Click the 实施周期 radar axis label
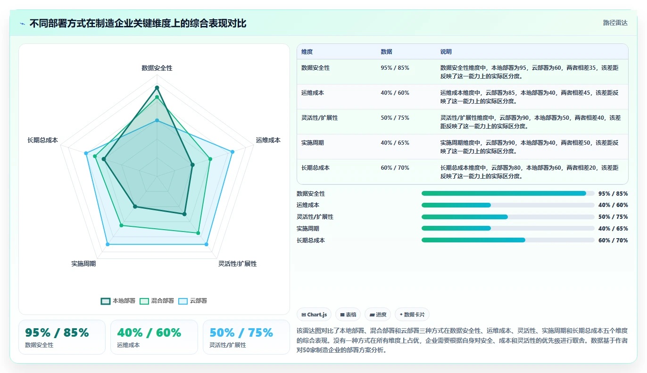The height and width of the screenshot is (373, 647). (x=83, y=264)
